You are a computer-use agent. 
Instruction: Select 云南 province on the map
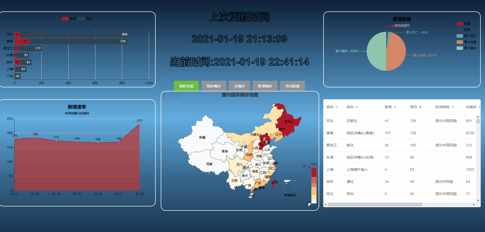(234, 181)
